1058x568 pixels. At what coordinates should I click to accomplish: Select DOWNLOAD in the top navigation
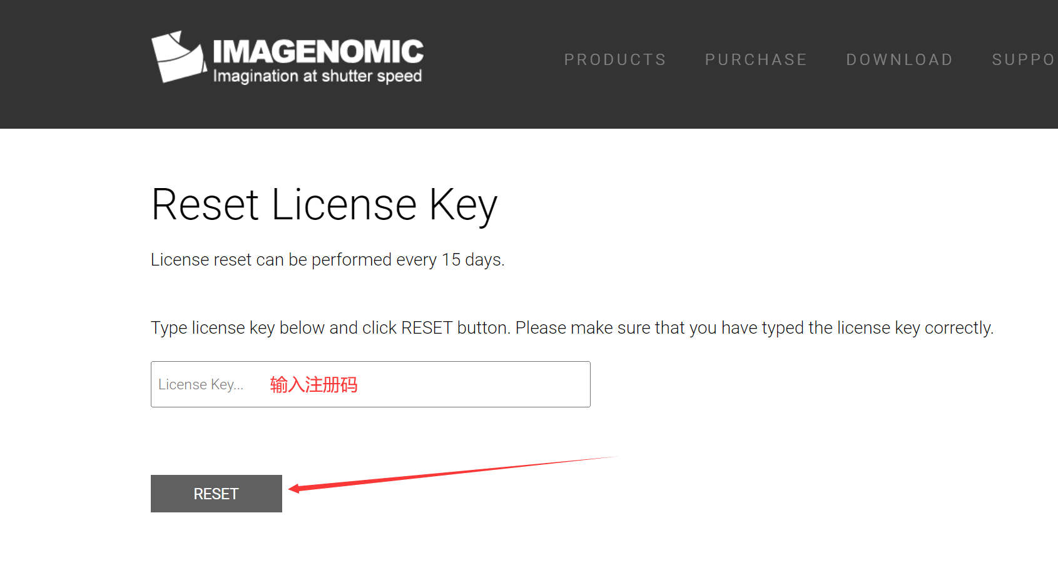tap(899, 60)
